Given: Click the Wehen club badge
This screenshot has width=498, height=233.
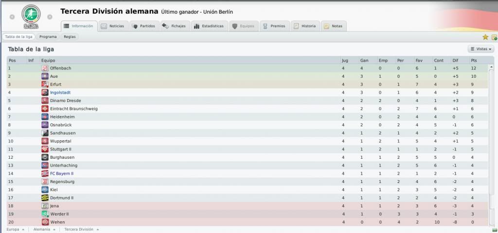Looking at the screenshot, I should point(45,222).
